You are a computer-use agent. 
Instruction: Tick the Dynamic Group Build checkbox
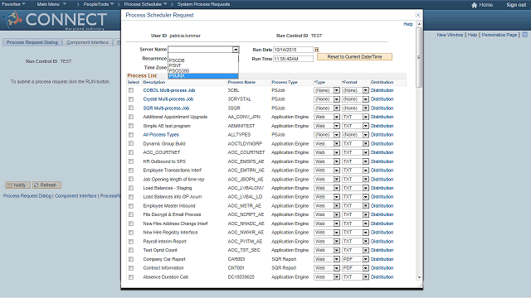pos(131,143)
